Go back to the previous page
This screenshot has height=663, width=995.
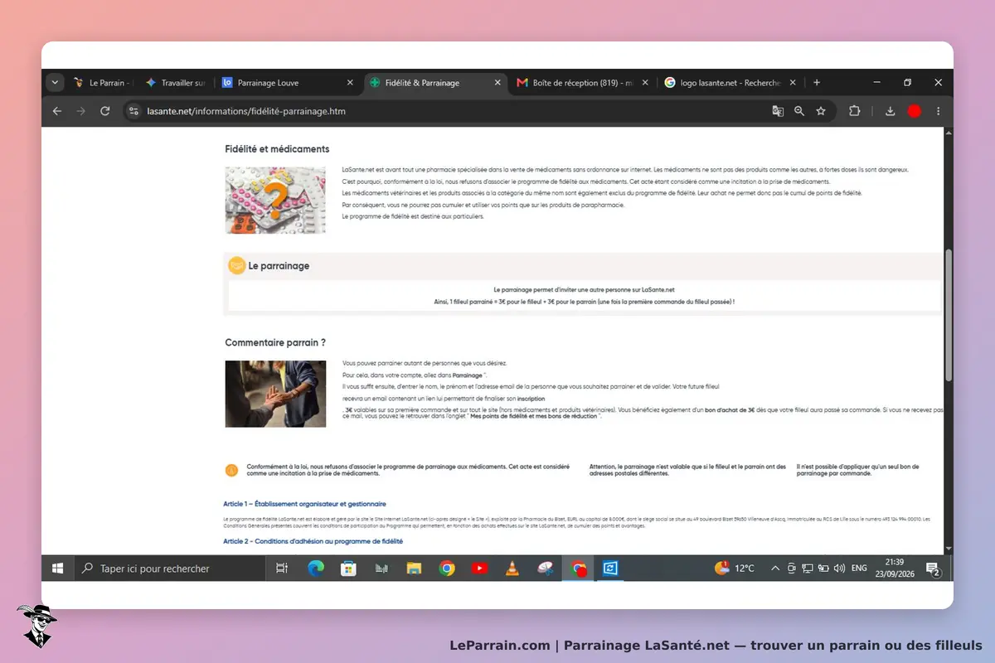56,111
